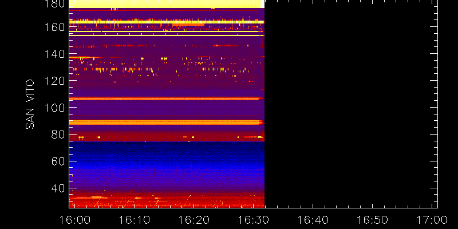Click the 40 frequency axis label
The height and width of the screenshot is (229, 458).
click(x=58, y=188)
